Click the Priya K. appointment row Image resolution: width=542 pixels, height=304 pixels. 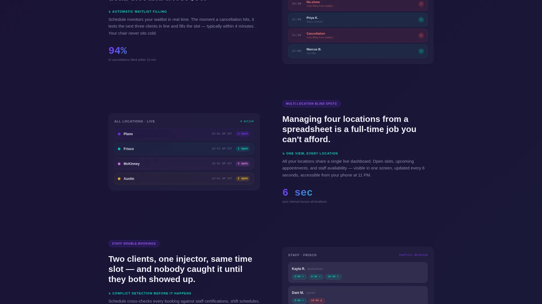(358, 20)
